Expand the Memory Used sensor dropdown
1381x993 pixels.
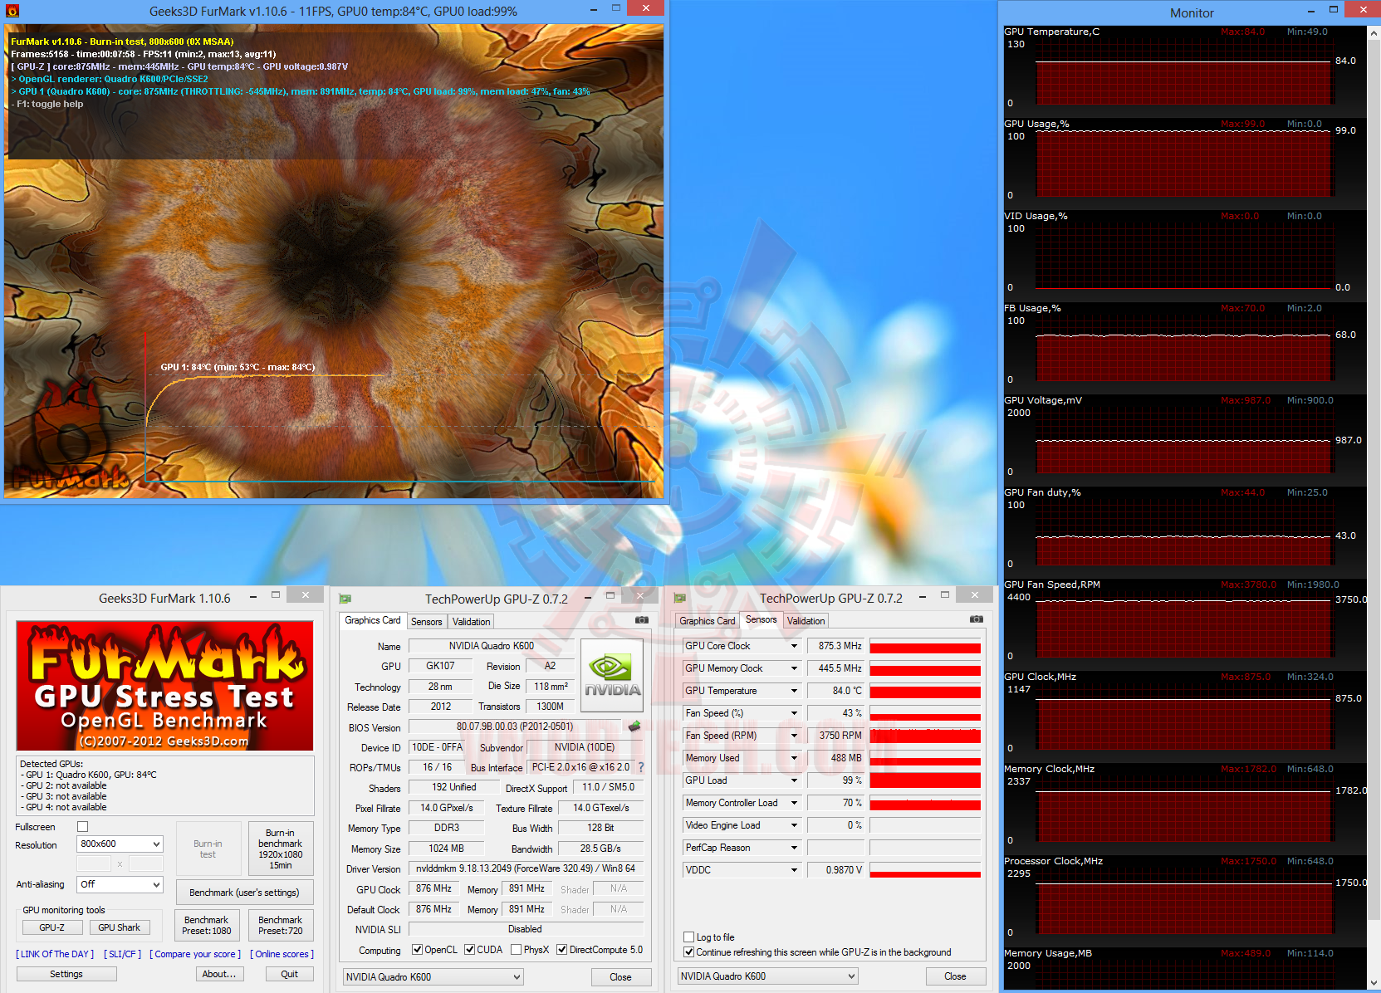[794, 758]
